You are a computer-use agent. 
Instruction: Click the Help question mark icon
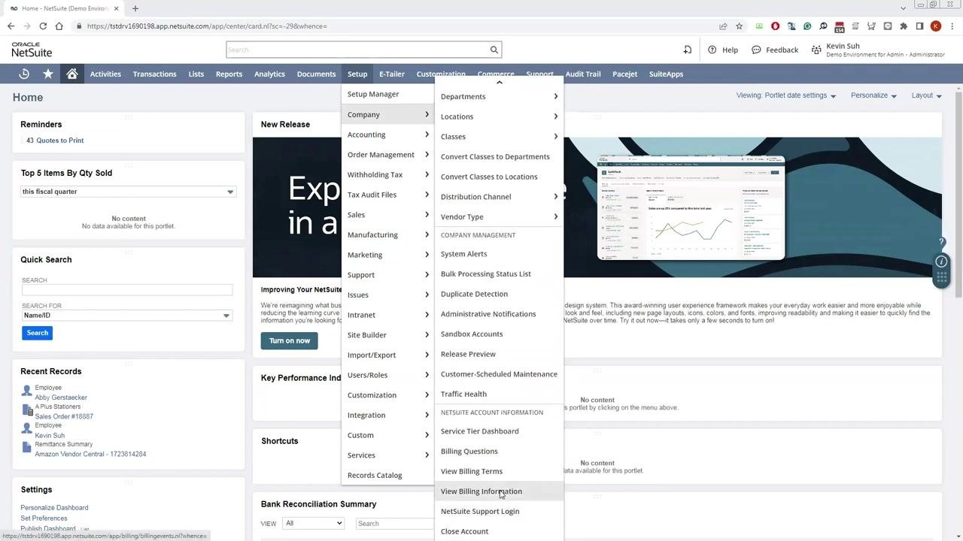712,50
